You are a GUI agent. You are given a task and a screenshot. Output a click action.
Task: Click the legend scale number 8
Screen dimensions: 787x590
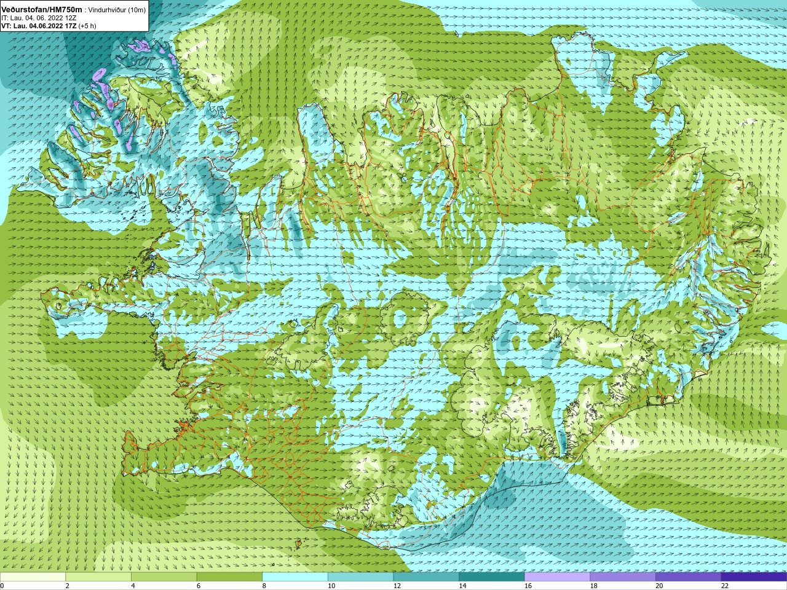(264, 586)
